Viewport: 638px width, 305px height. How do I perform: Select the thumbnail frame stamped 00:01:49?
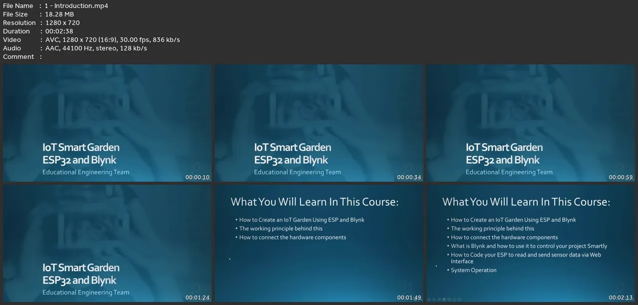pyautogui.click(x=319, y=244)
